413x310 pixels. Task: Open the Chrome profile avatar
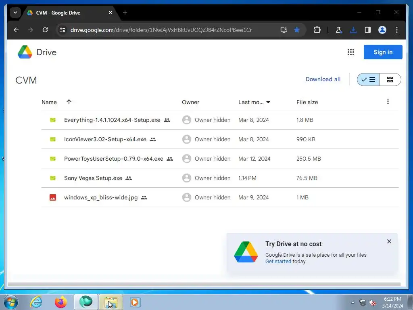coord(382,30)
